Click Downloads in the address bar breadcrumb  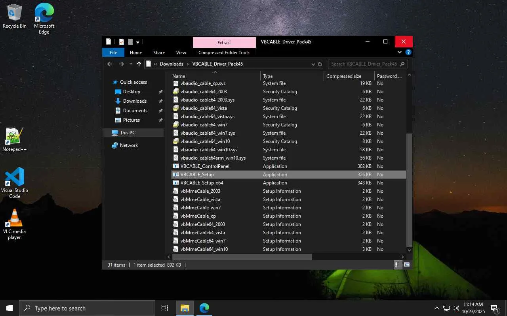pyautogui.click(x=172, y=64)
